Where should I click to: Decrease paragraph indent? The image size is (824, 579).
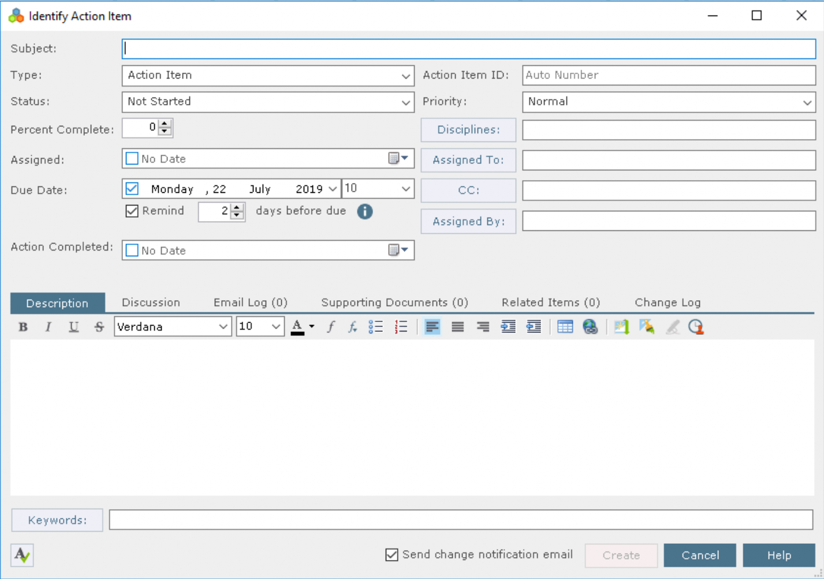(x=534, y=327)
